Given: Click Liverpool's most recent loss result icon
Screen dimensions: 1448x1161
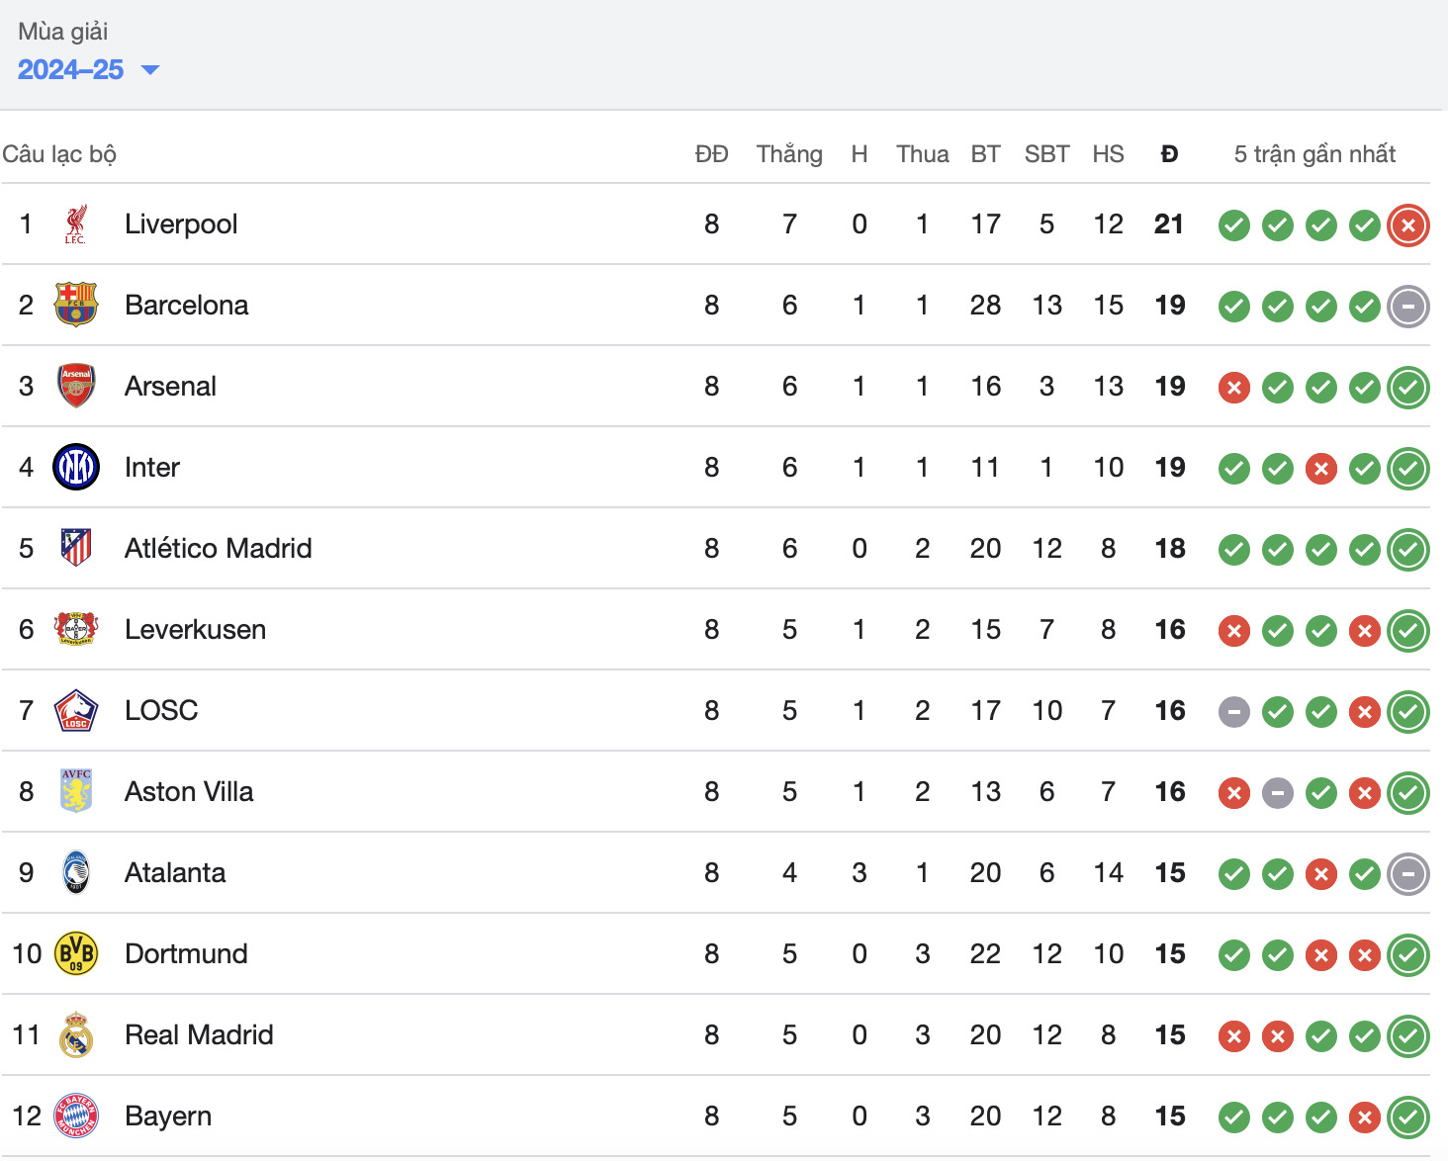Looking at the screenshot, I should (x=1408, y=225).
